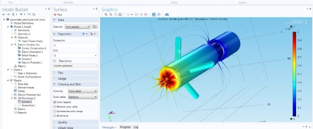Enable the Wireframe checkbox
This screenshot has width=313, height=129.
click(55, 116)
